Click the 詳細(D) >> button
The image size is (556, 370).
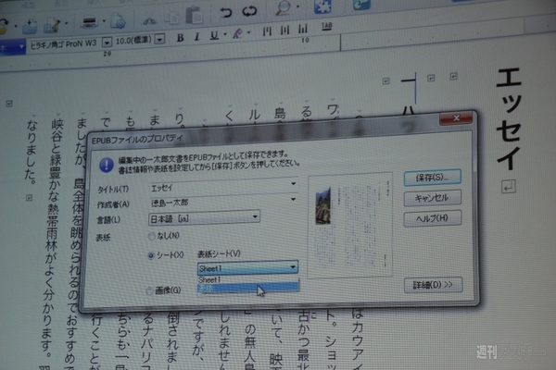pyautogui.click(x=433, y=285)
